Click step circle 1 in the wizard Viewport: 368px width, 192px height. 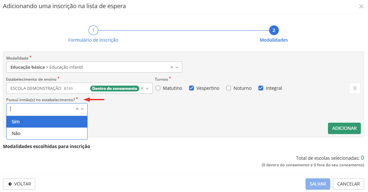(93, 30)
